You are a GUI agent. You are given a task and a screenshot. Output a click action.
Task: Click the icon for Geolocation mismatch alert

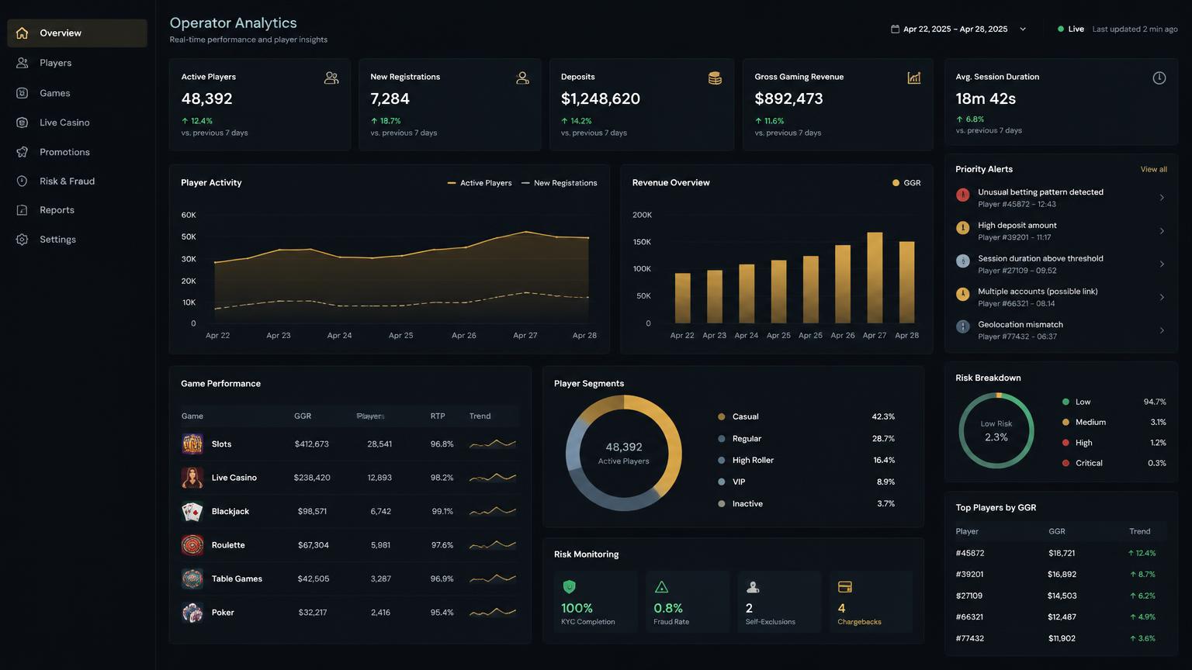coord(963,327)
